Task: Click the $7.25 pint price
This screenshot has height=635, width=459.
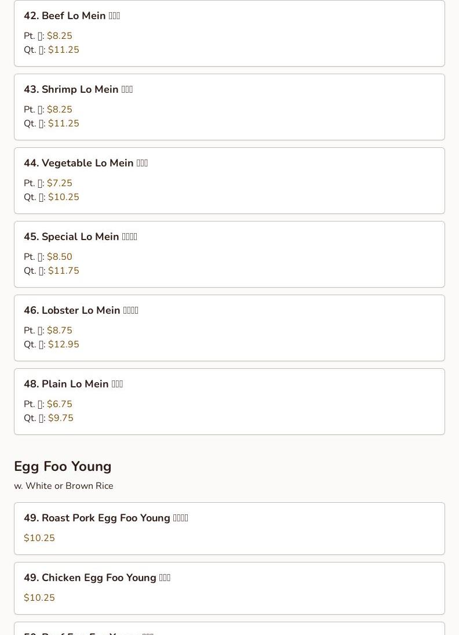Action: (59, 183)
